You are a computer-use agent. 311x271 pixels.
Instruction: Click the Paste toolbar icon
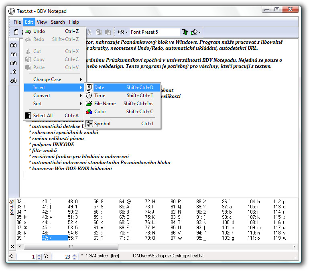click(108, 32)
